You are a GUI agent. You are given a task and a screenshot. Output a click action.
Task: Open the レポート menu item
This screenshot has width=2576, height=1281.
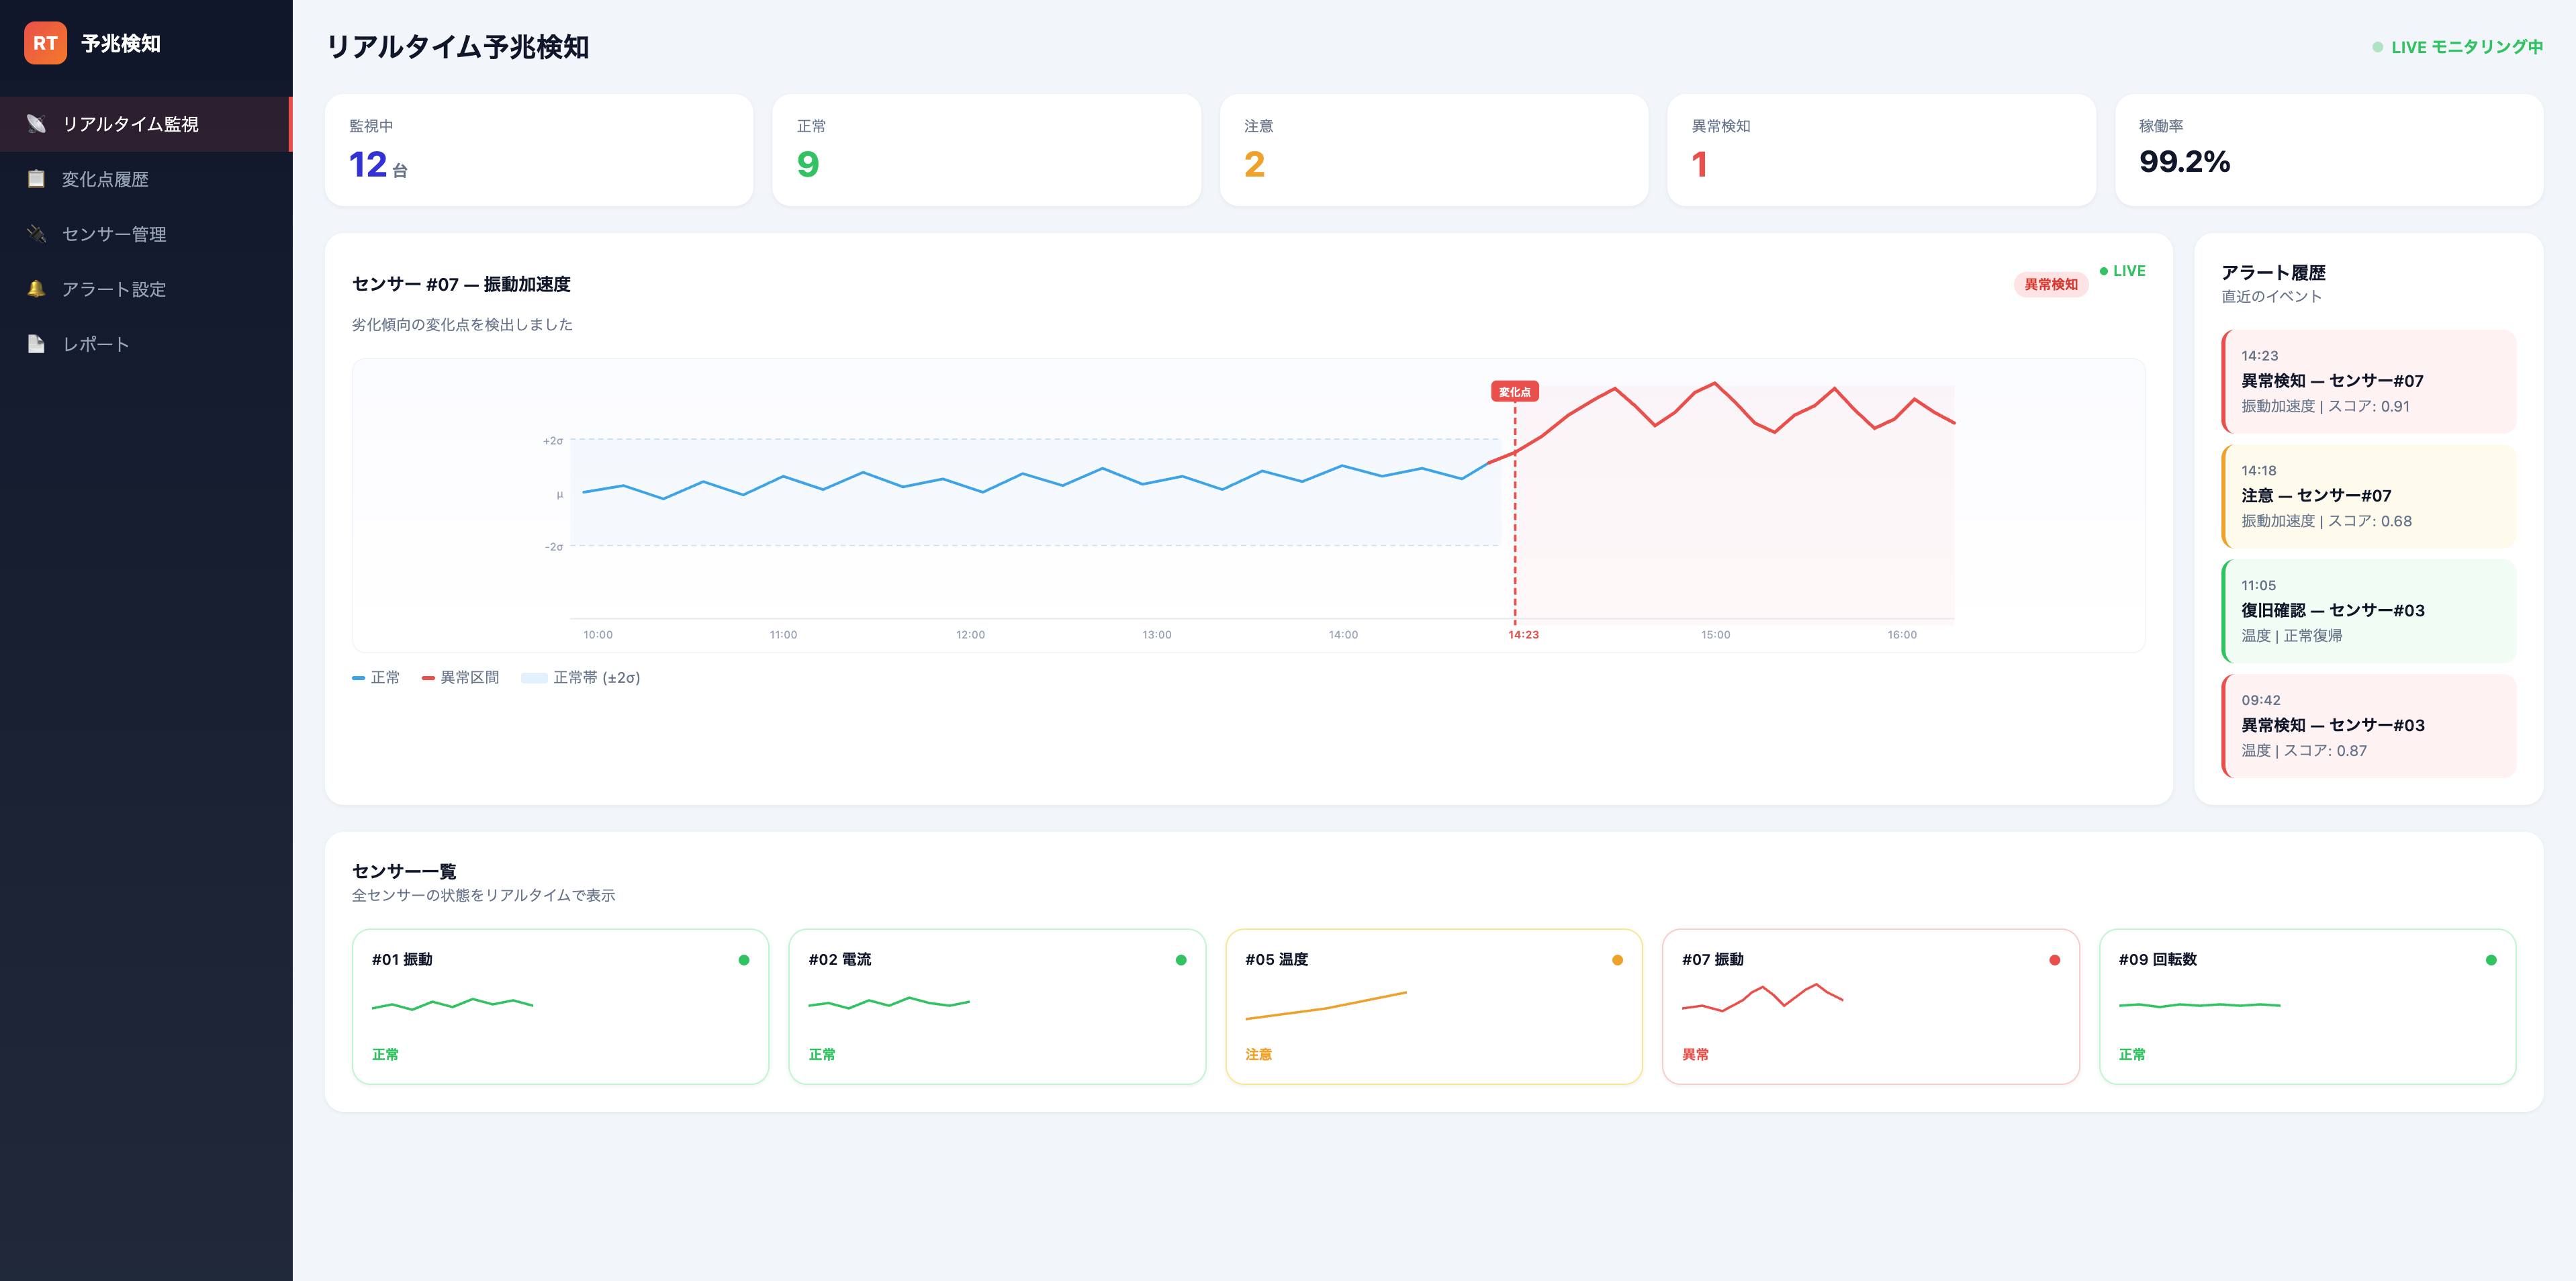pyautogui.click(x=96, y=344)
